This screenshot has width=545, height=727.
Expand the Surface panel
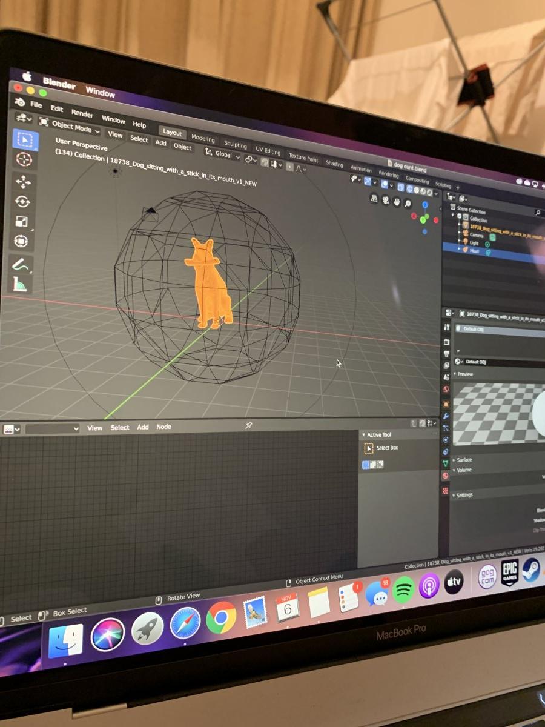(x=464, y=460)
